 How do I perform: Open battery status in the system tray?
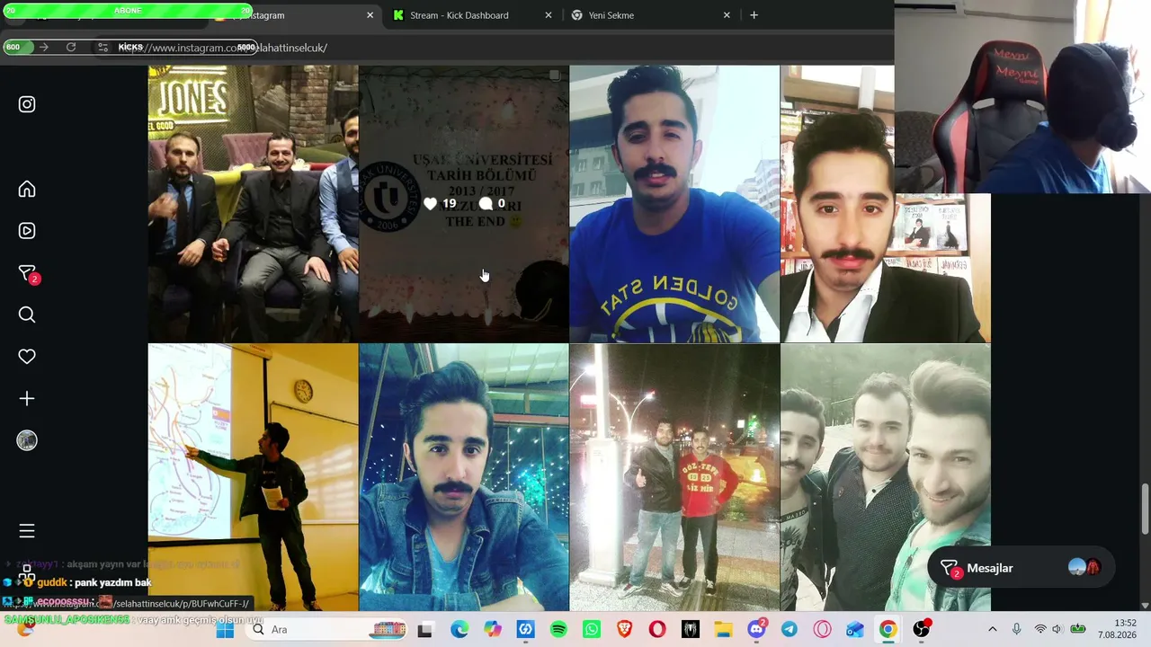click(x=1077, y=629)
